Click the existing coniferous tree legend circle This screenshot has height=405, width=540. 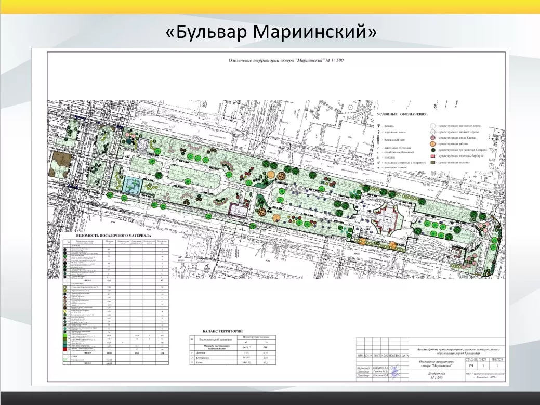[432, 132]
